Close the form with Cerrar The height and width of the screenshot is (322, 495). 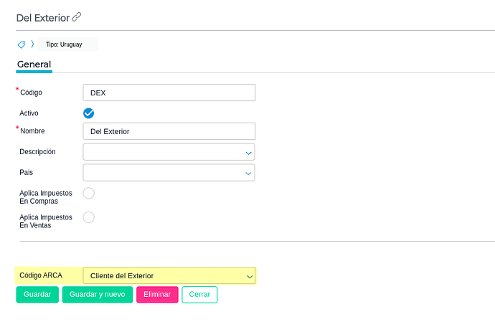[199, 295]
